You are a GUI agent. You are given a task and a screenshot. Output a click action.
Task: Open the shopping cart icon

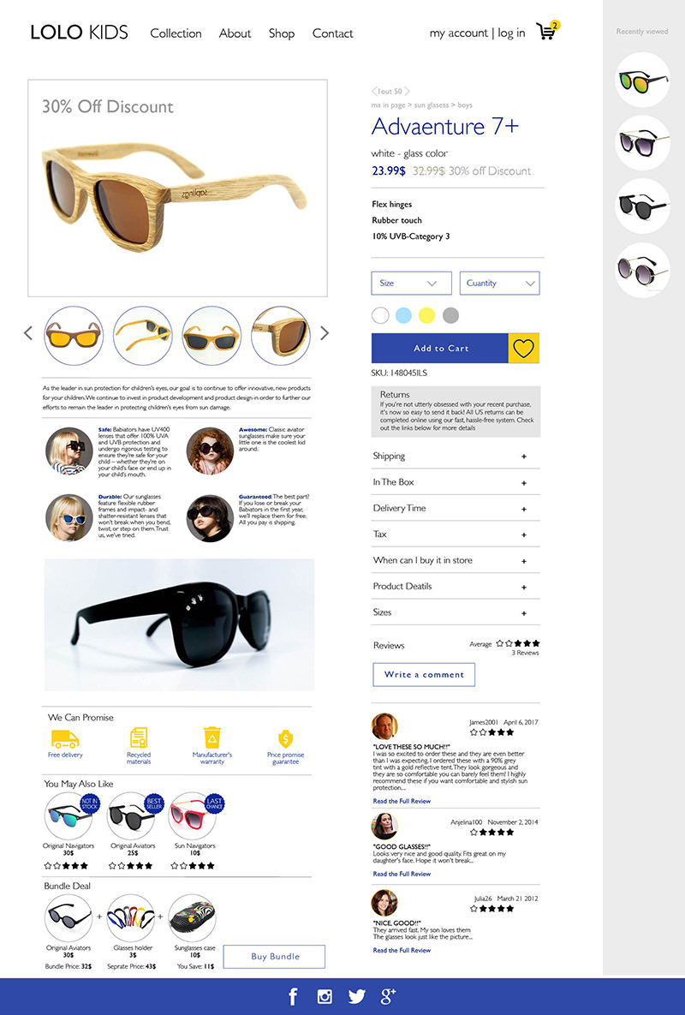(546, 31)
